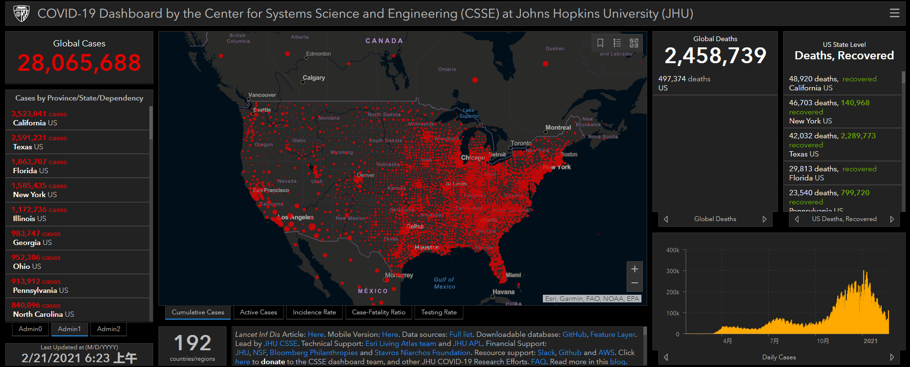The image size is (910, 367).
Task: Go to next Global Deaths panel
Action: (x=764, y=219)
